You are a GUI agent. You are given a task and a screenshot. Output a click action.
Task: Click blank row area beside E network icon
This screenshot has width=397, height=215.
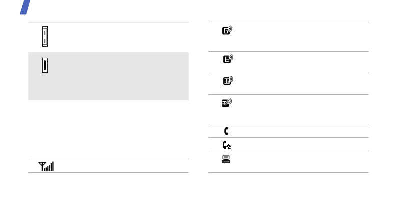pyautogui.click(x=300, y=62)
